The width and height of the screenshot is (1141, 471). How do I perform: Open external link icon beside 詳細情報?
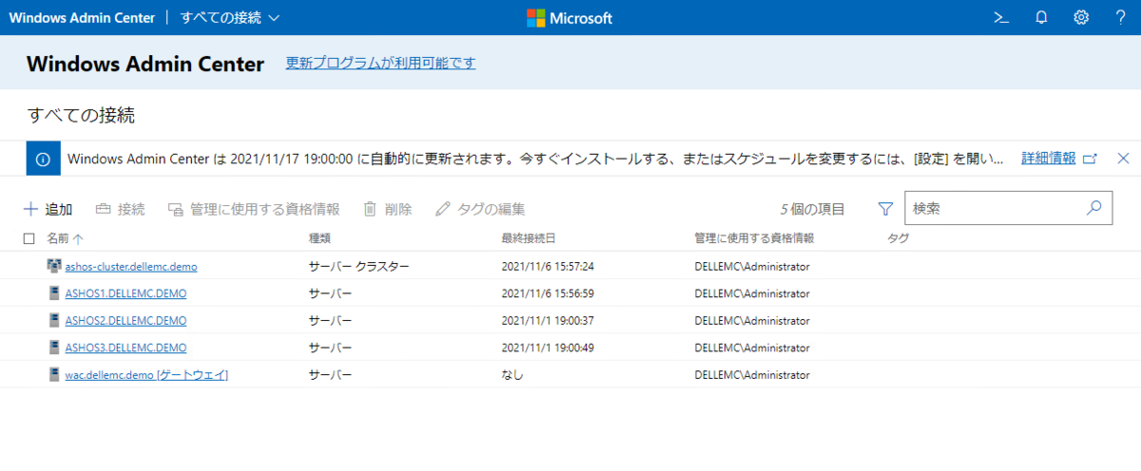click(1091, 159)
